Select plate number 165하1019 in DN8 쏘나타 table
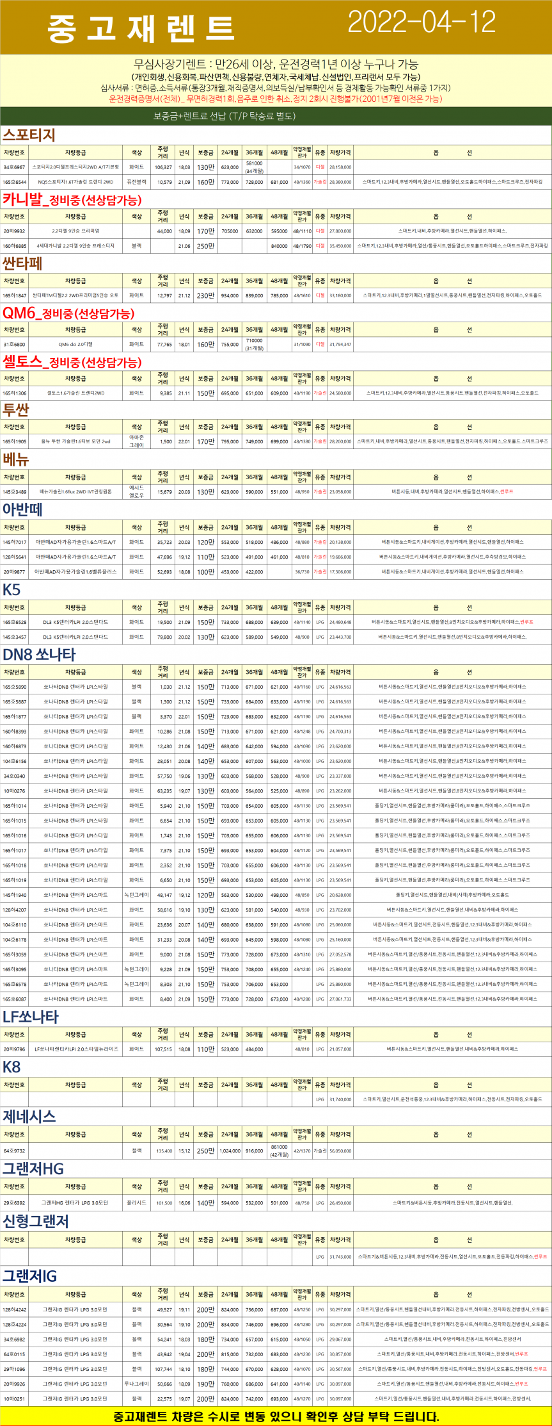The width and height of the screenshot is (552, 1426). coord(14,880)
